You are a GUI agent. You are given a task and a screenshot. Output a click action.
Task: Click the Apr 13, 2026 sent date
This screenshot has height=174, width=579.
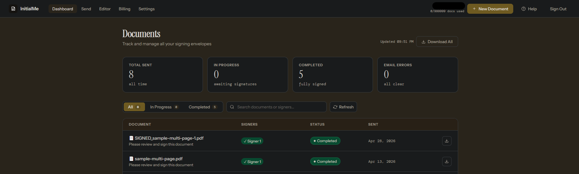(382, 162)
